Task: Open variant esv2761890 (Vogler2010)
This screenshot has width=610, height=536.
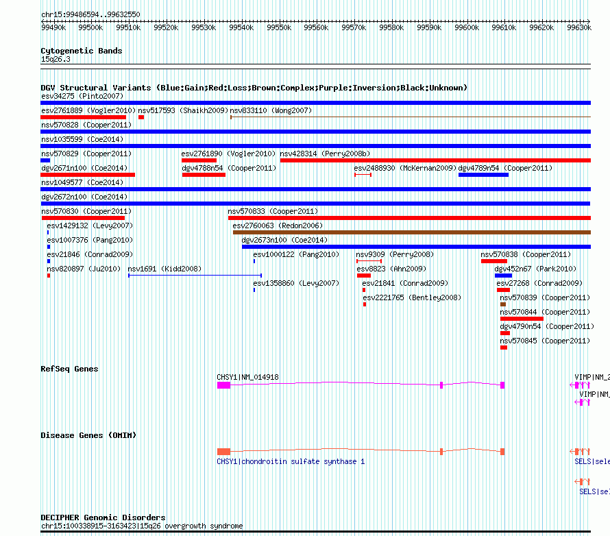Action: 228,154
